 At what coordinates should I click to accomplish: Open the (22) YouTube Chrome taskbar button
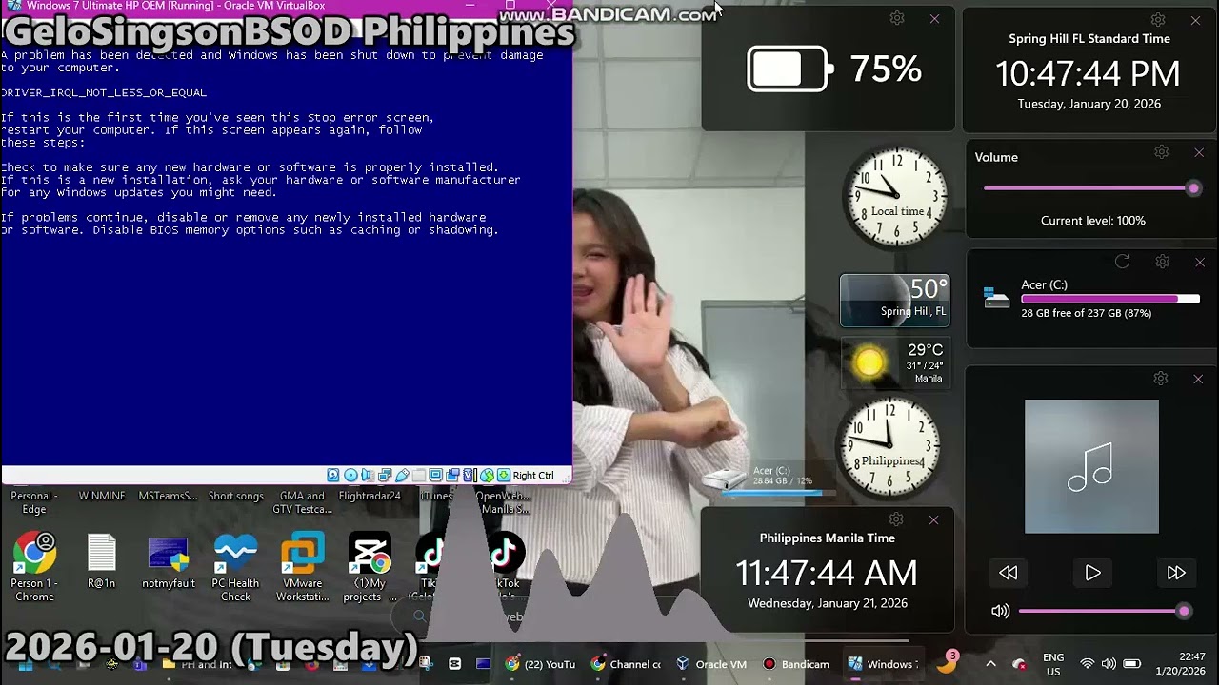point(540,664)
